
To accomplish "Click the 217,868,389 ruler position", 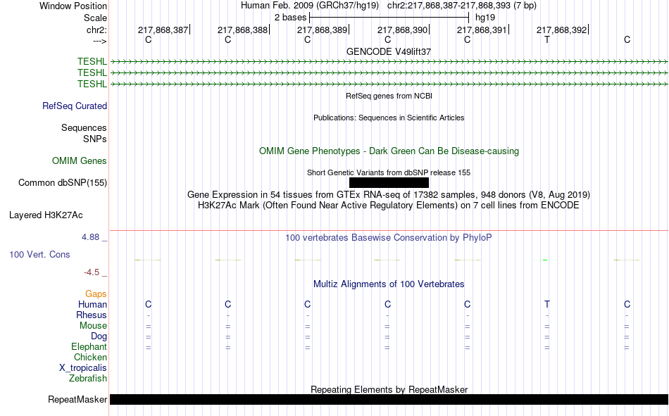I will pos(322,30).
